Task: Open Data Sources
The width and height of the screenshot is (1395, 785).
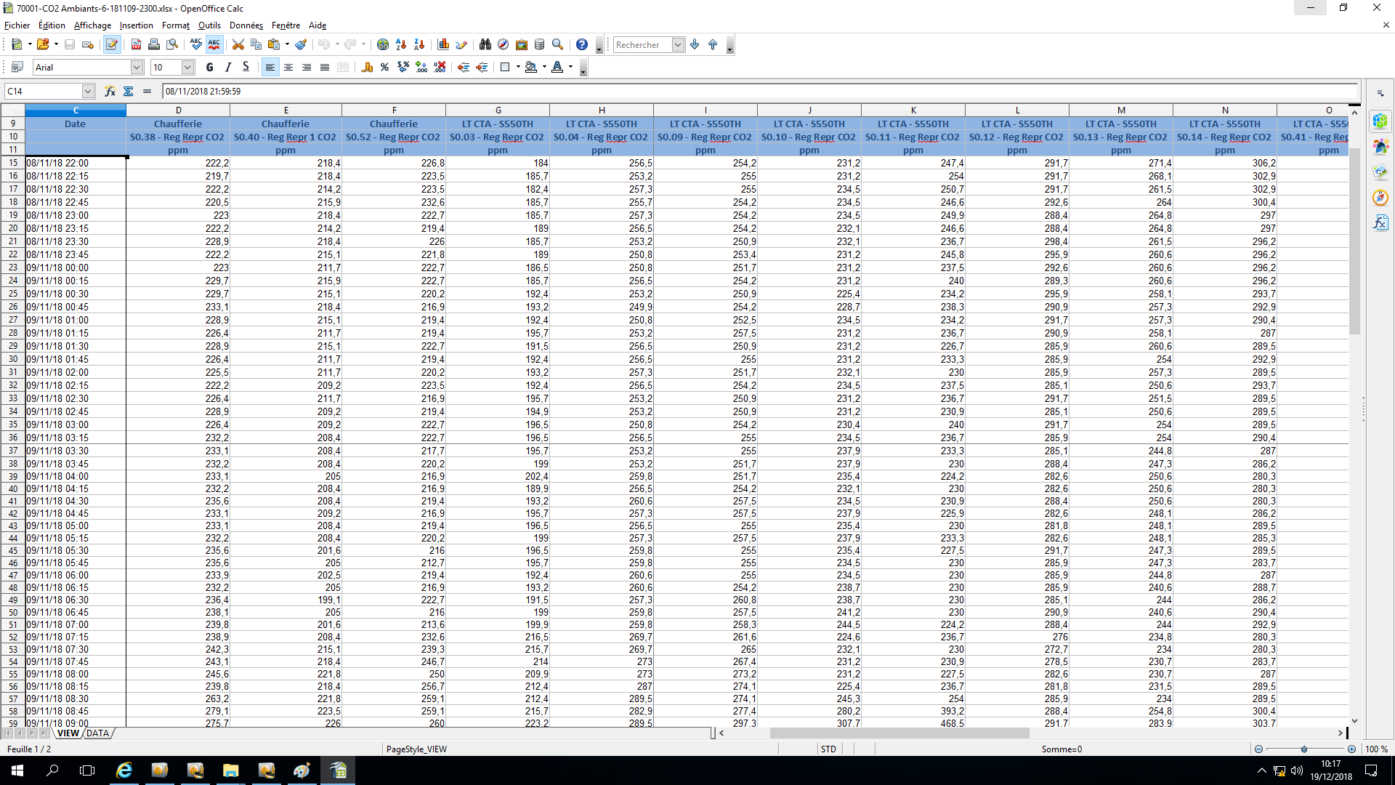Action: coord(540,44)
